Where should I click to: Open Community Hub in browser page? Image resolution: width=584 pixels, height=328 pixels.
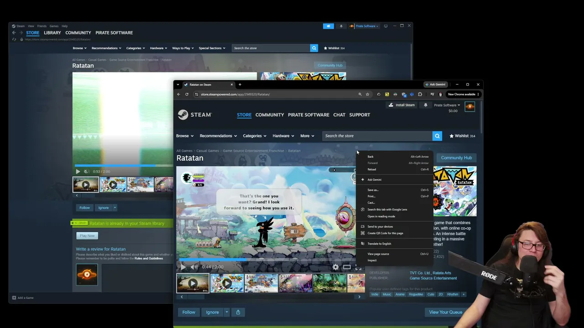[x=456, y=158]
